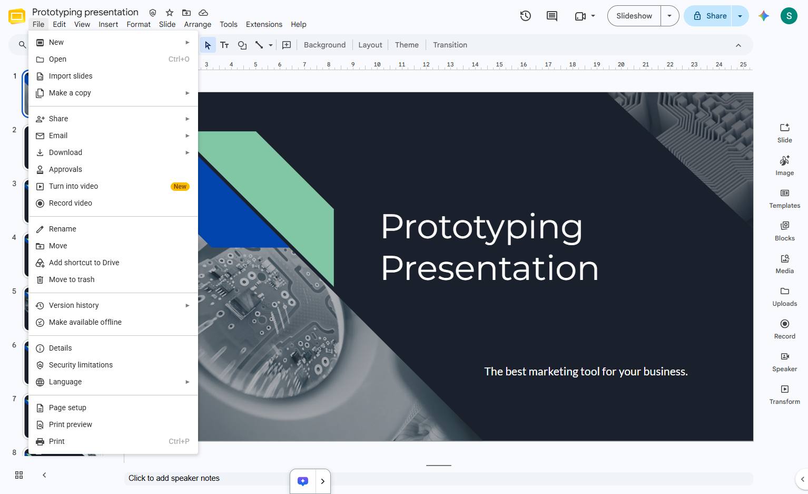Click the Transition button

450,45
